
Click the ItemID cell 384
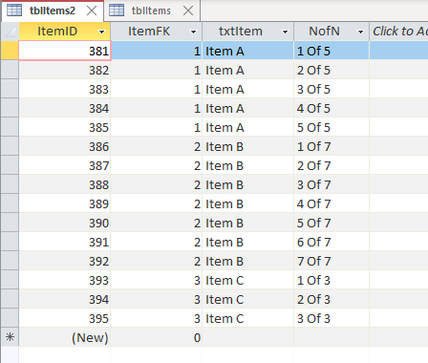(65, 108)
